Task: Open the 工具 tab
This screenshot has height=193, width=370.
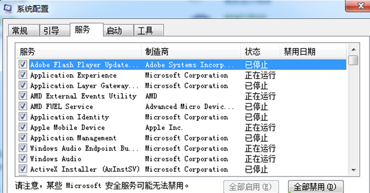Action: [145, 31]
